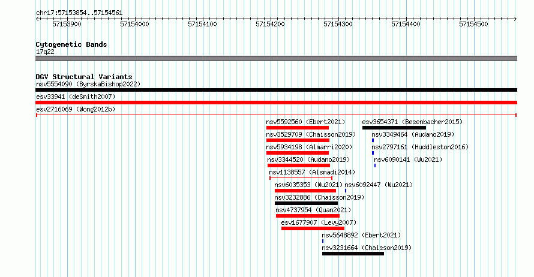Click the thin red line under nsv1138557
The width and height of the screenshot is (534, 277).
(301, 178)
